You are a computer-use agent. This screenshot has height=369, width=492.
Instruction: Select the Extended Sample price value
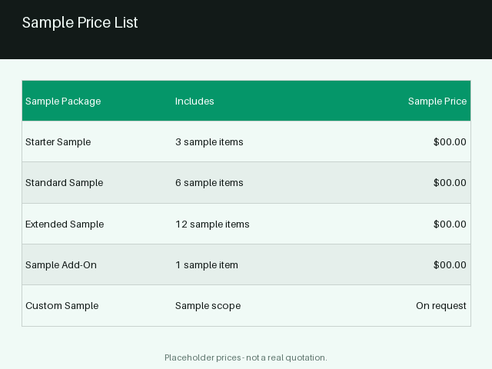(450, 224)
